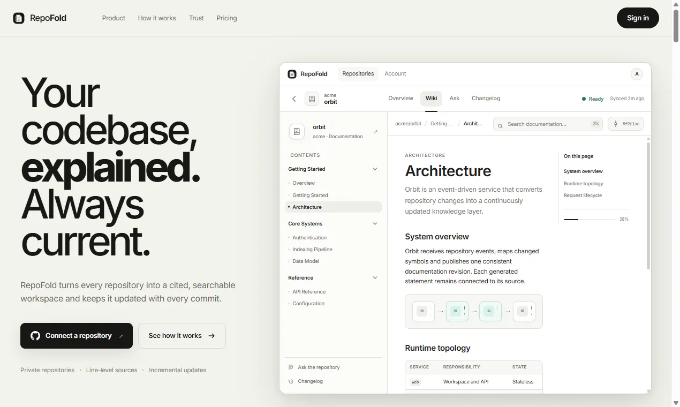Click Connect a repository button
680x407 pixels.
point(77,336)
